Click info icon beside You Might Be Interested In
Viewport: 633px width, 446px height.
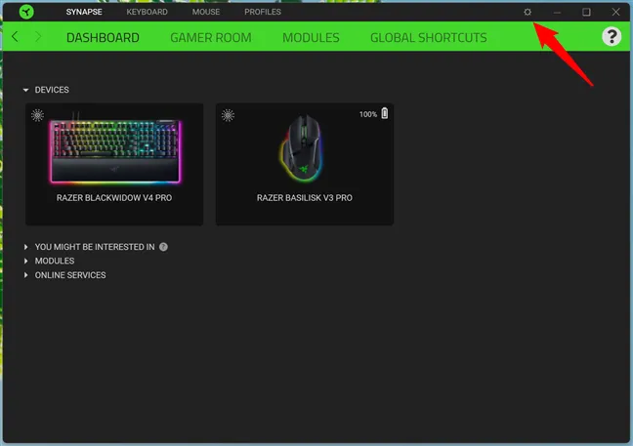coord(163,247)
